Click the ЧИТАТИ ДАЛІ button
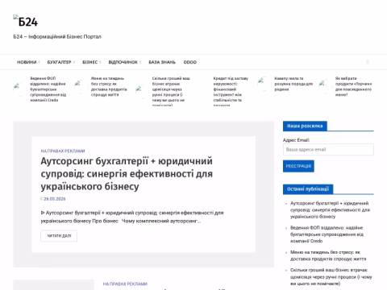The width and height of the screenshot is (387, 290). [59, 236]
